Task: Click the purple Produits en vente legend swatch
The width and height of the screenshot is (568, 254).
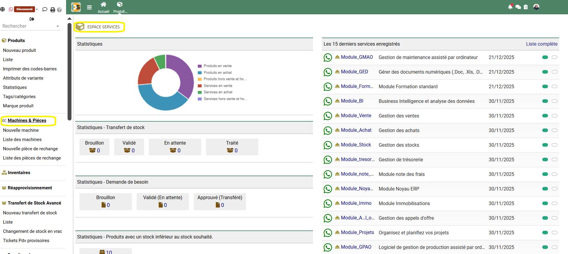Action: click(x=200, y=66)
